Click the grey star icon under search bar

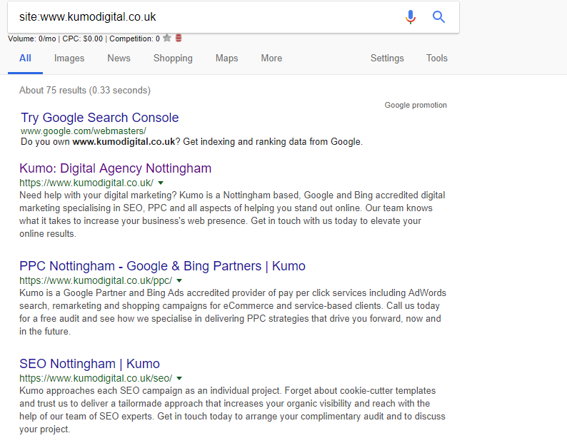click(167, 38)
